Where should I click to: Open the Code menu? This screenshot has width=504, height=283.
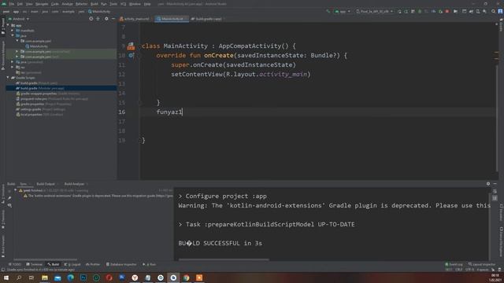pos(55,4)
